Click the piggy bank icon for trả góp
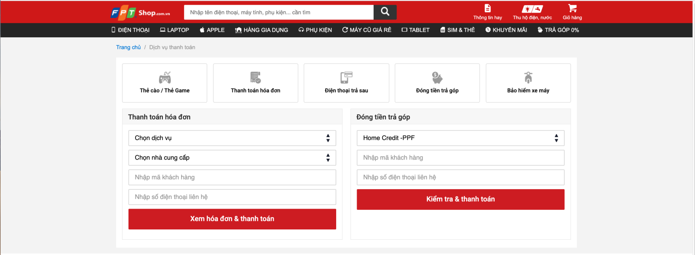695x255 pixels. (437, 78)
